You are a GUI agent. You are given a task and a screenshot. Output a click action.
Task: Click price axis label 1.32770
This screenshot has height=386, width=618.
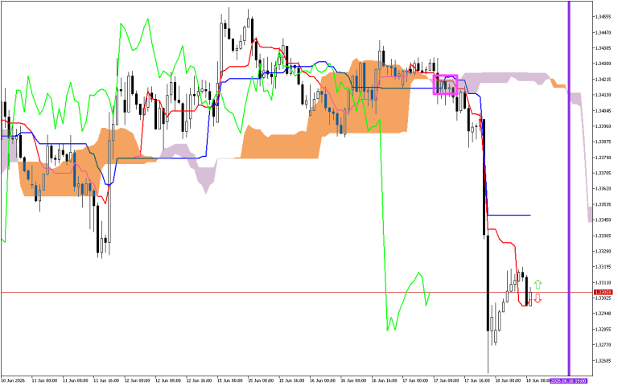tap(604, 345)
